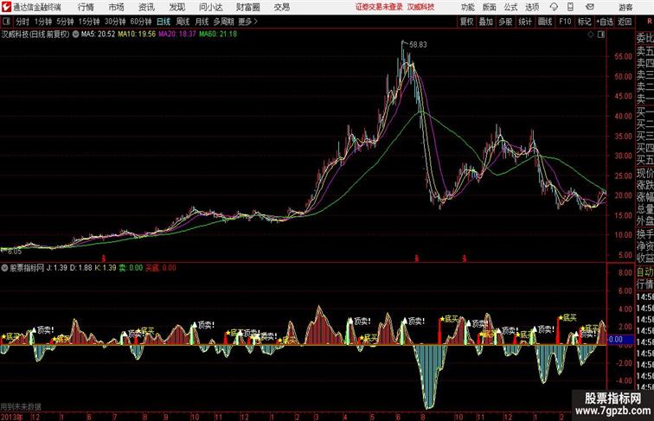The height and width of the screenshot is (421, 654).
Task: Click the 证券交易未登录 login status
Action: [379, 7]
